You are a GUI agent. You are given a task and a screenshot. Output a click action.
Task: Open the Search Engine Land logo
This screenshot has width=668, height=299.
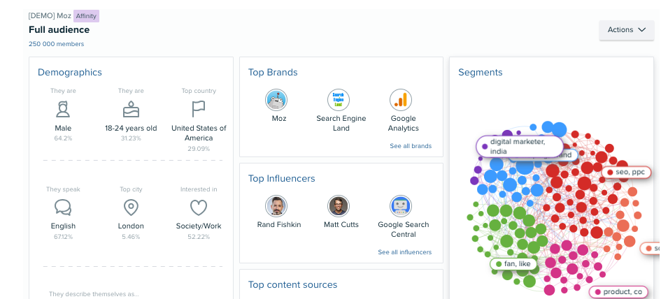[339, 100]
